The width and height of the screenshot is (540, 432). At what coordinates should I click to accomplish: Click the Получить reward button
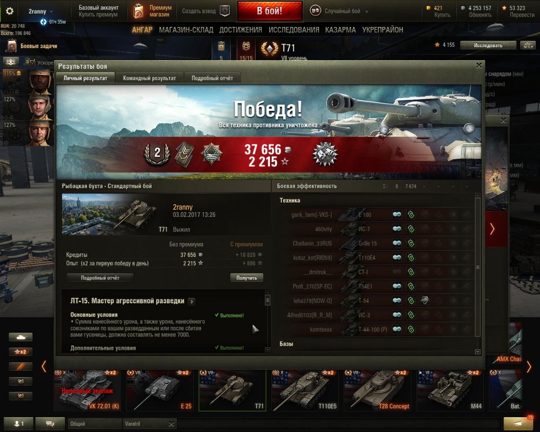(247, 278)
